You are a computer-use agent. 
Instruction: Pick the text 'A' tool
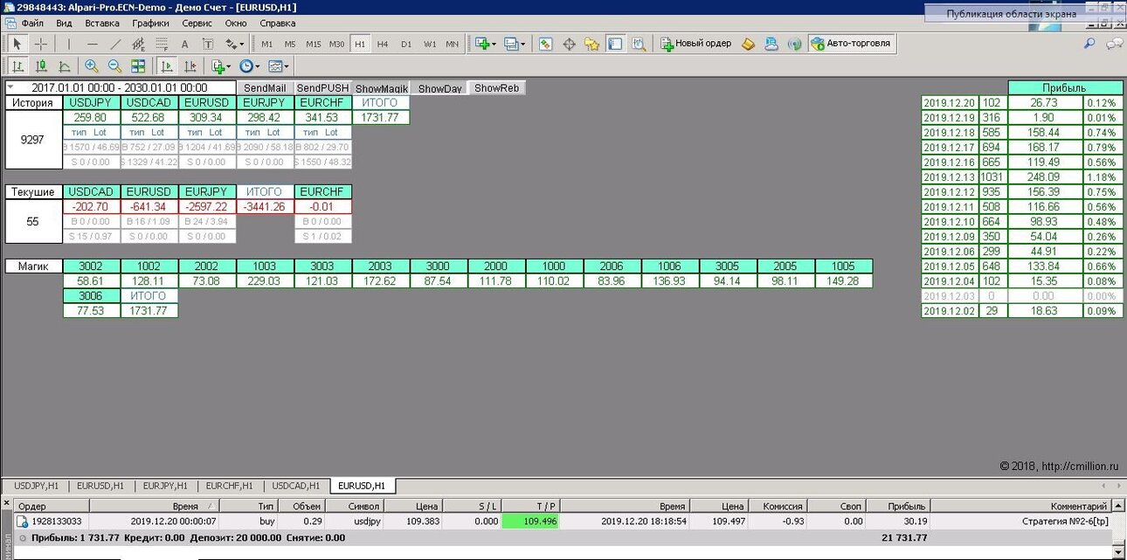pyautogui.click(x=184, y=44)
